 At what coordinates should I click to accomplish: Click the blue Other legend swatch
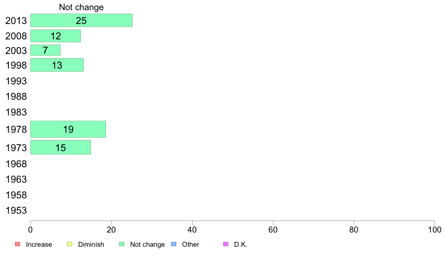174,244
